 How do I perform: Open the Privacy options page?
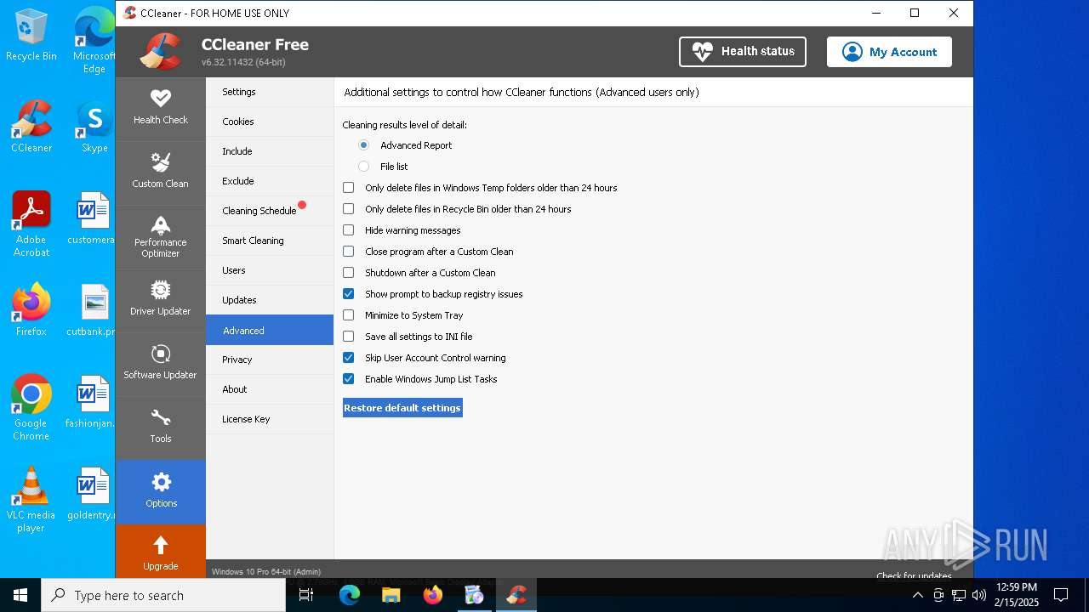coord(270,360)
